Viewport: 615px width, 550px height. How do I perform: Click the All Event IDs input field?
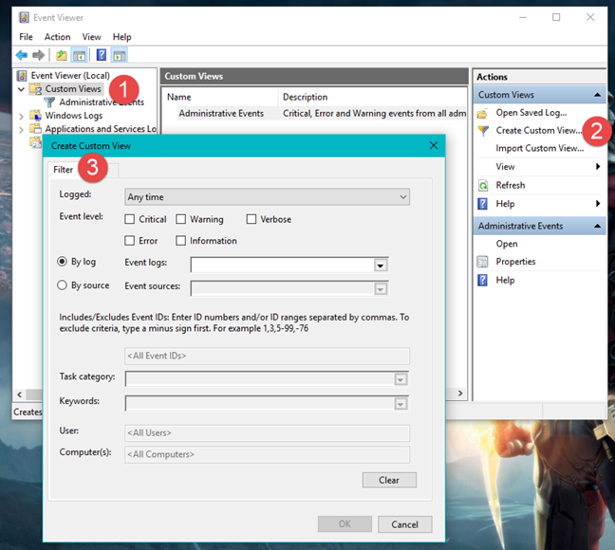(x=267, y=356)
